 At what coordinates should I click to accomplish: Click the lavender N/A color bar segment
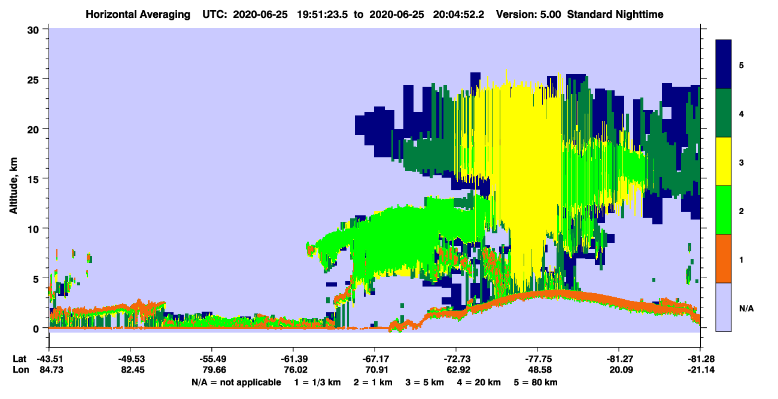pyautogui.click(x=724, y=306)
